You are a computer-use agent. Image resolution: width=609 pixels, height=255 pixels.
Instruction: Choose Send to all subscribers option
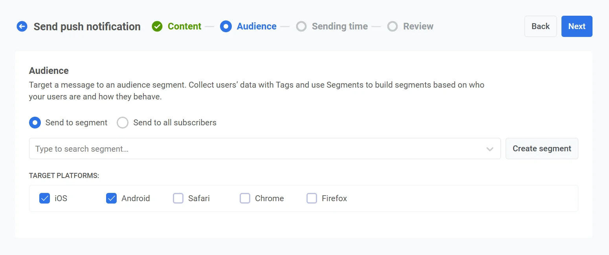pos(123,123)
